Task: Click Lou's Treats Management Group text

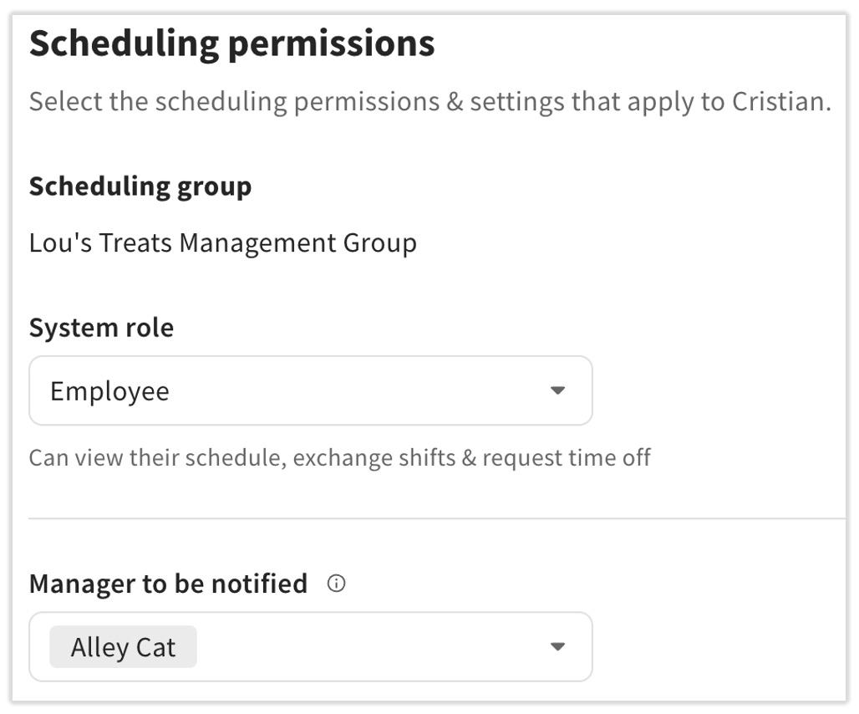Action: pyautogui.click(x=223, y=242)
